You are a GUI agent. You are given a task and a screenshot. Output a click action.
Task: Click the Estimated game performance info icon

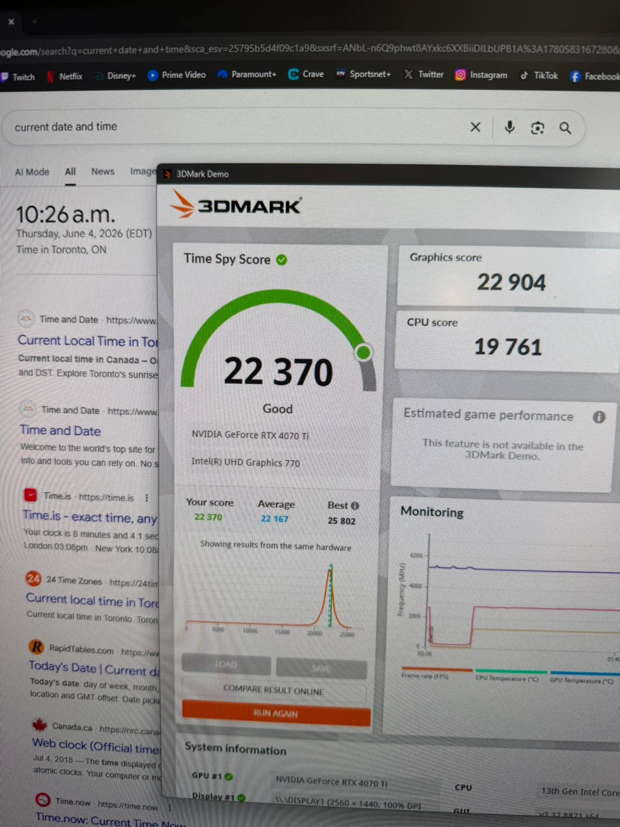tap(599, 417)
